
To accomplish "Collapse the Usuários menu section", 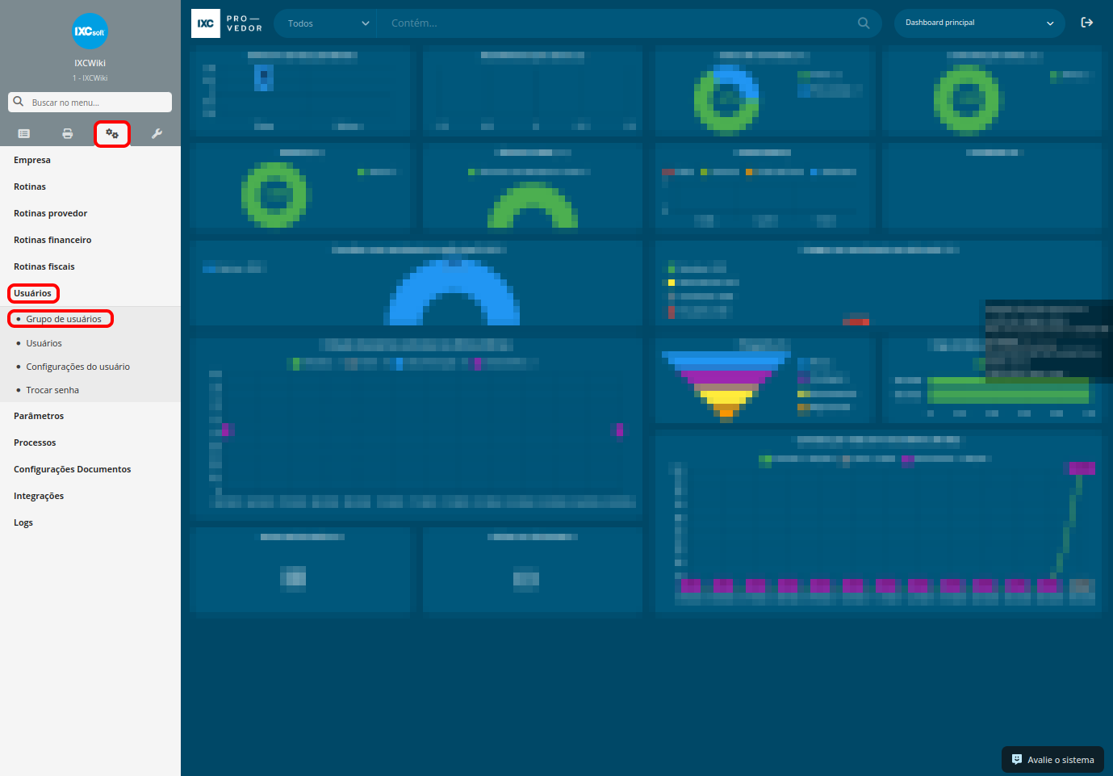I will point(33,293).
